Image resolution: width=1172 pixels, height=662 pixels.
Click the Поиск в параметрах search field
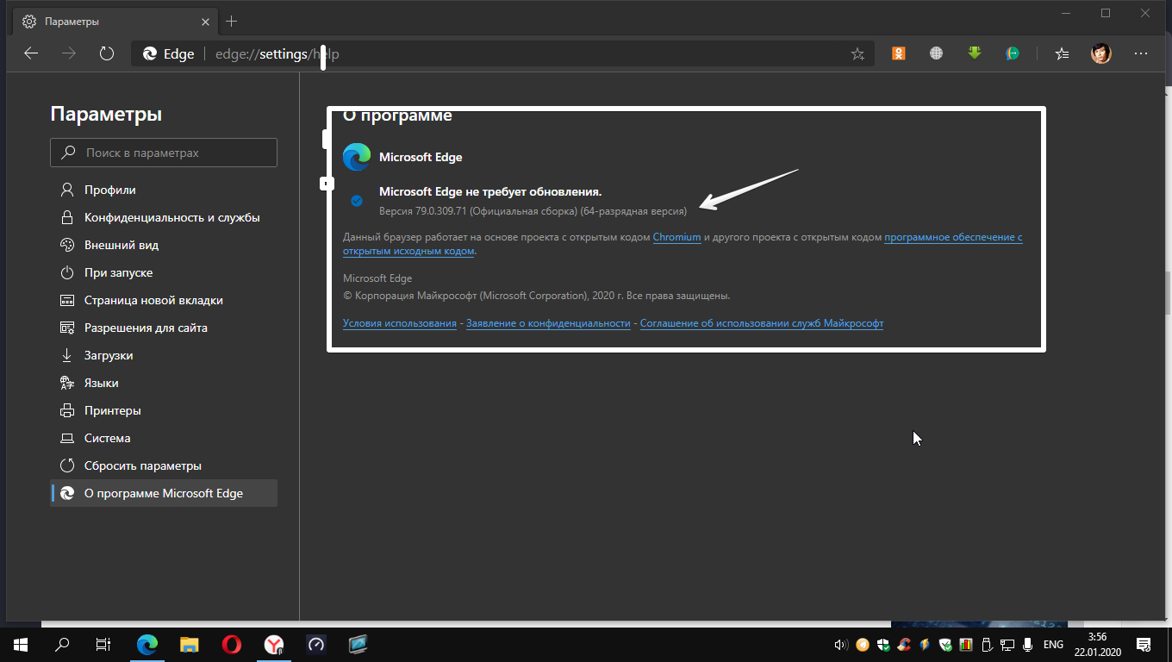[x=164, y=153]
